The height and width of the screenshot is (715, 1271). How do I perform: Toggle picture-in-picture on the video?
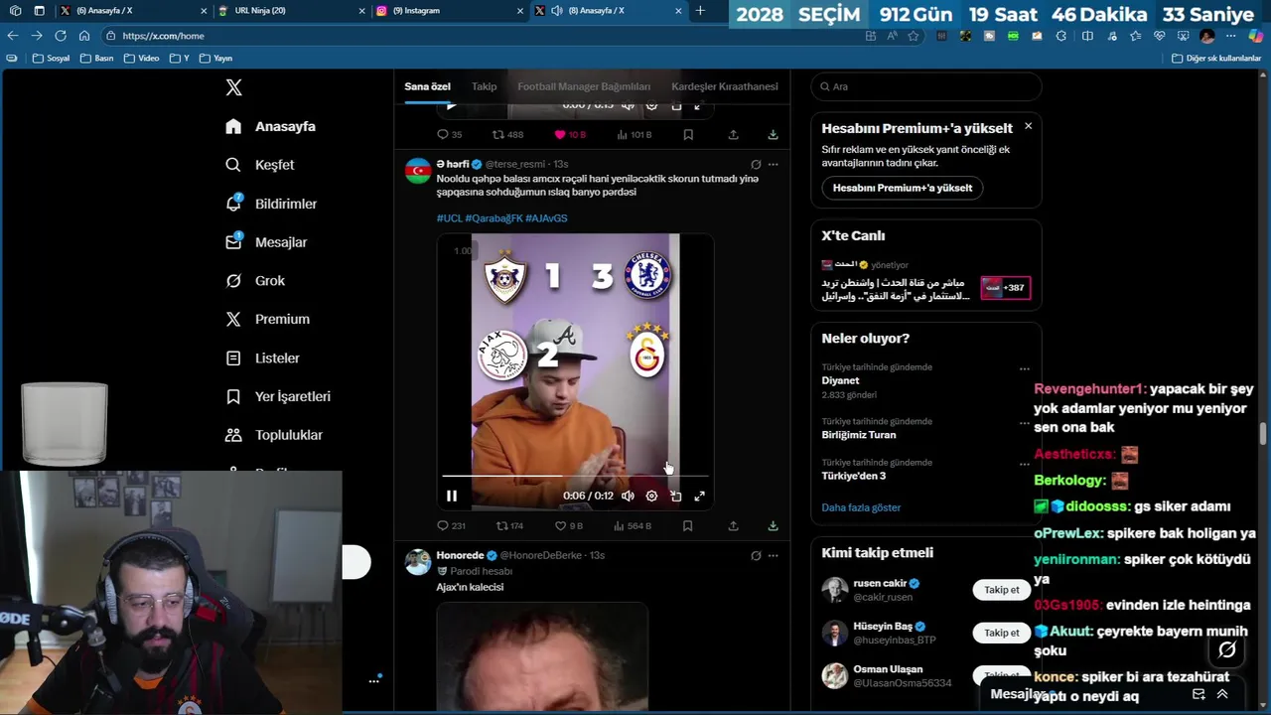point(675,496)
